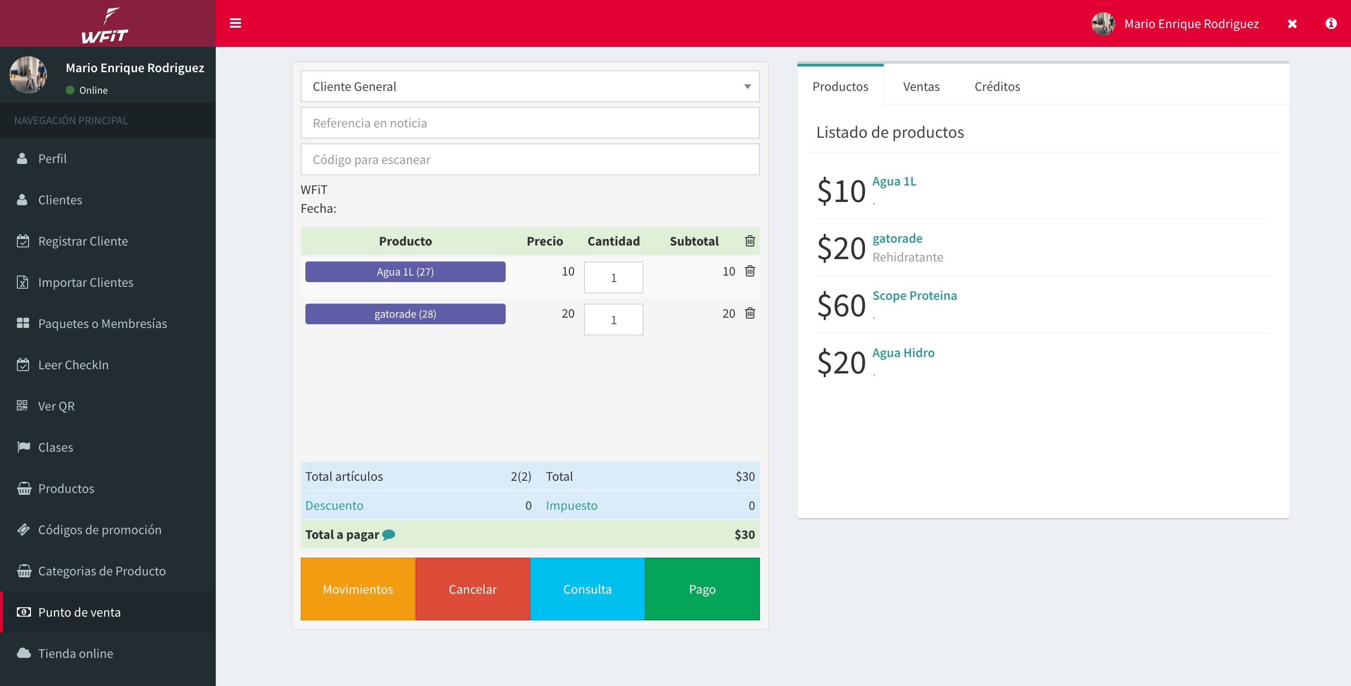This screenshot has width=1351, height=686.
Task: Go to Tienda online in the sidebar
Action: (x=76, y=654)
